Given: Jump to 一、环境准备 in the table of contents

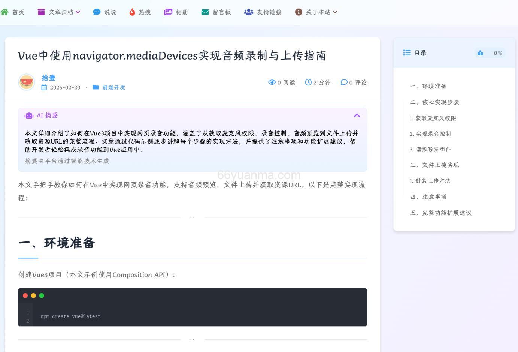Looking at the screenshot, I should click(428, 86).
